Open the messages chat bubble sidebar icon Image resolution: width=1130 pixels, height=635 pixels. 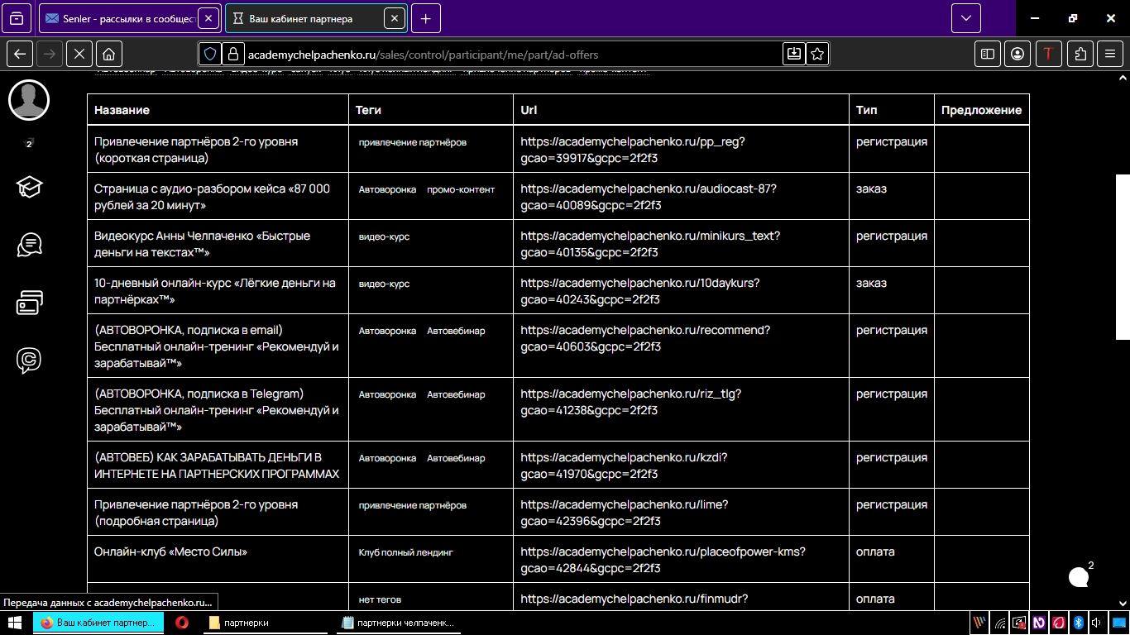(29, 246)
